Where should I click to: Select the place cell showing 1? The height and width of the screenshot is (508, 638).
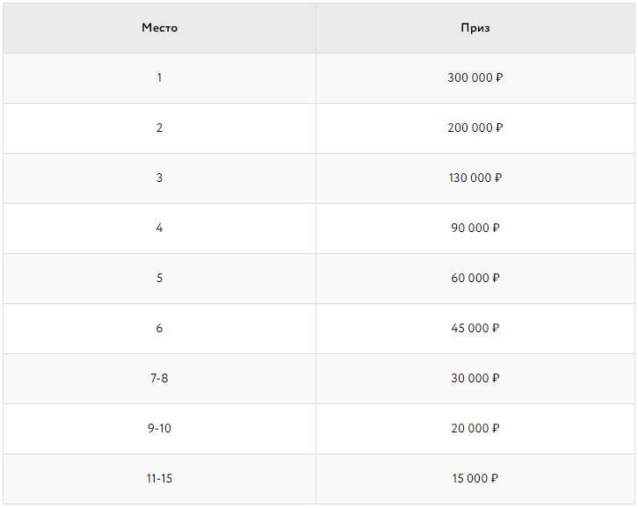(x=159, y=78)
